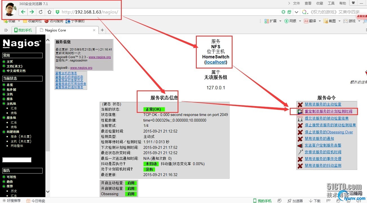Open 主页 in the Nagios sidebar
Image resolution: width=367 pixels, height=203 pixels.
(10, 61)
